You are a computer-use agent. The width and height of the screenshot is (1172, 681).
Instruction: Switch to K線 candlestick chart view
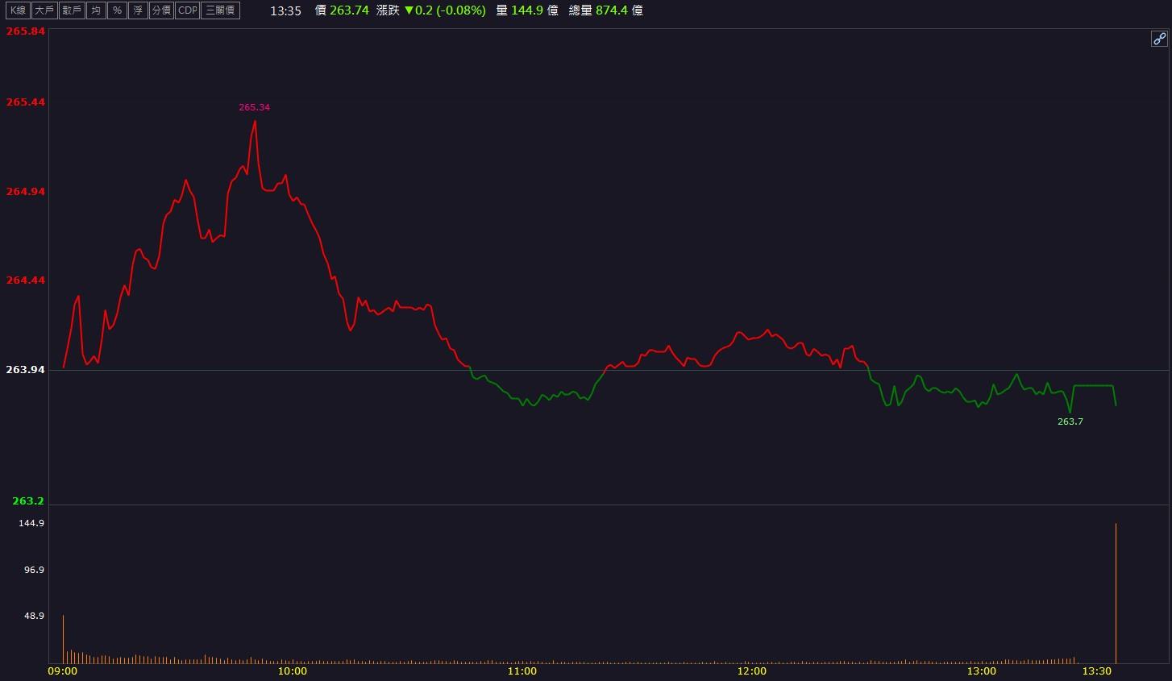pyautogui.click(x=18, y=10)
